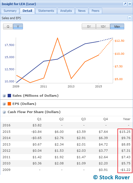
Task: Select the 2013 Q3 value $2.01
Action: pos(81,144)
